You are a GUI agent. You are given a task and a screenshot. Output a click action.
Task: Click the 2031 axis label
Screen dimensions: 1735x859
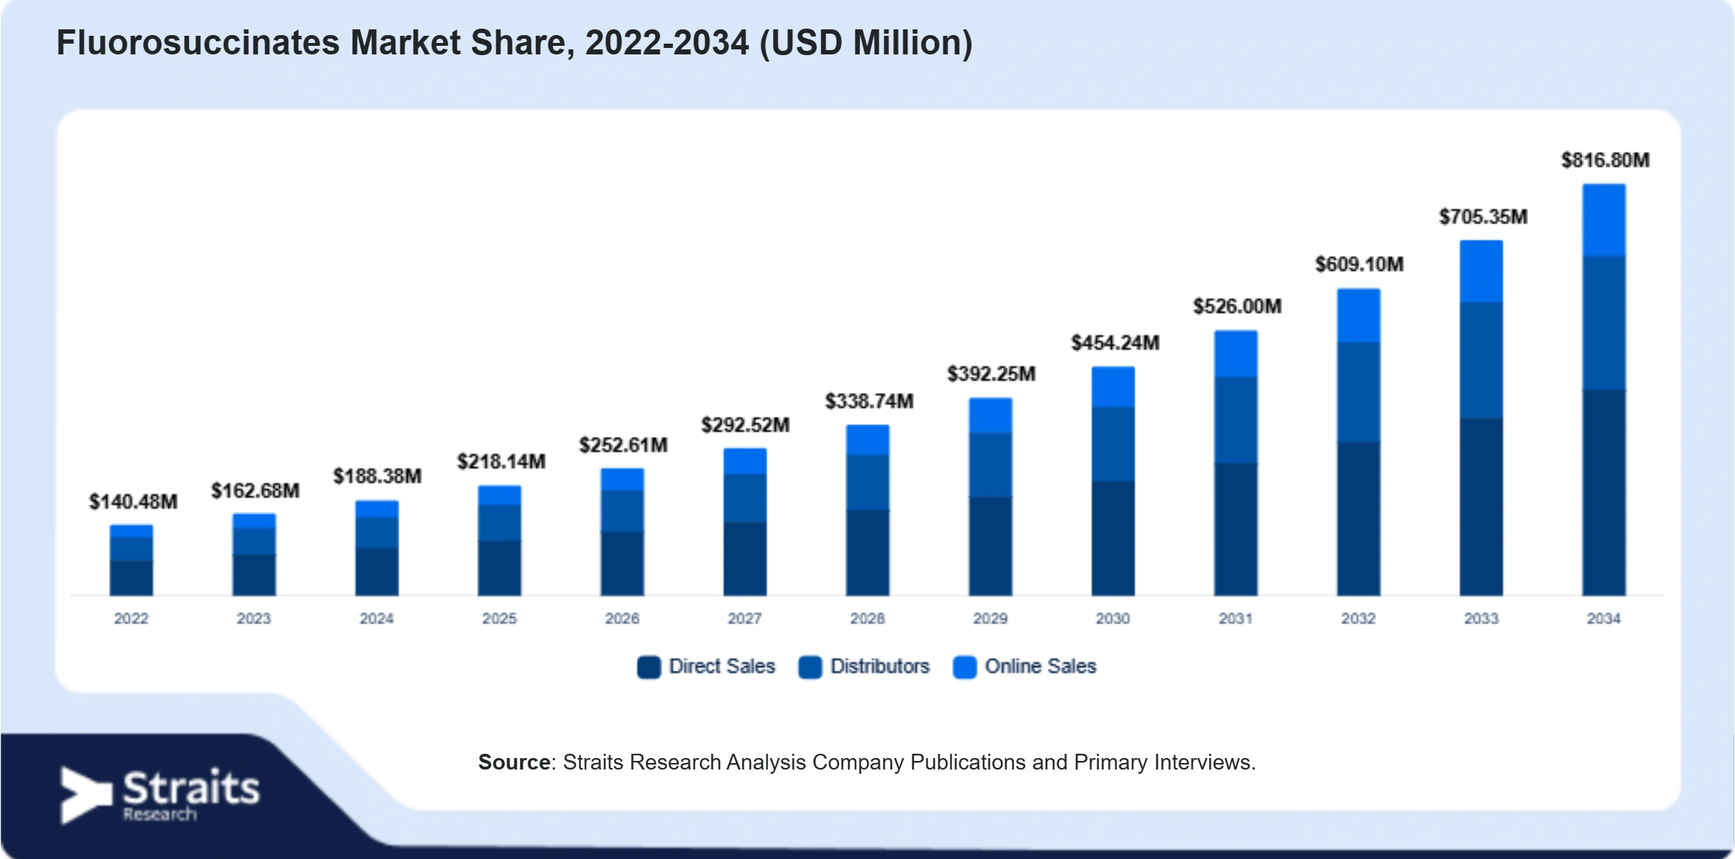click(x=1236, y=618)
